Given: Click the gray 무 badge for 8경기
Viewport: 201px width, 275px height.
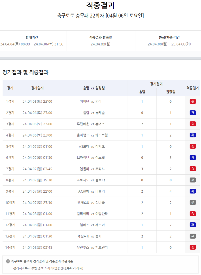Looking at the screenshot, I should point(192,180).
